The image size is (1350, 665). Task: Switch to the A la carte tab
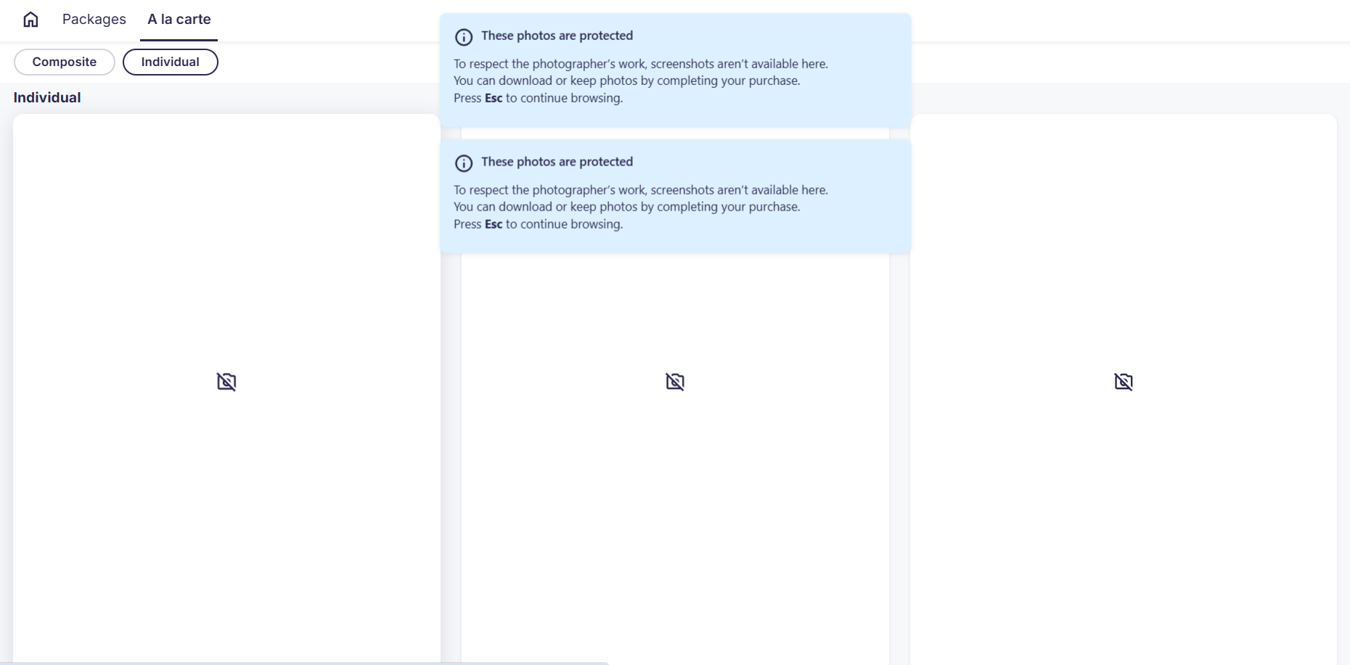[x=179, y=19]
